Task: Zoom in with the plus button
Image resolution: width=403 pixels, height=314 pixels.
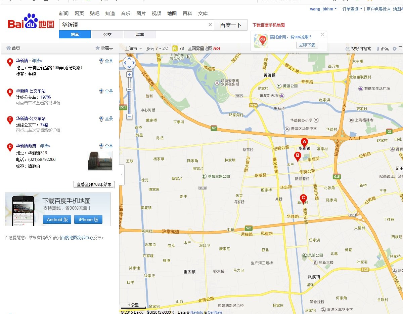Action: [129, 74]
